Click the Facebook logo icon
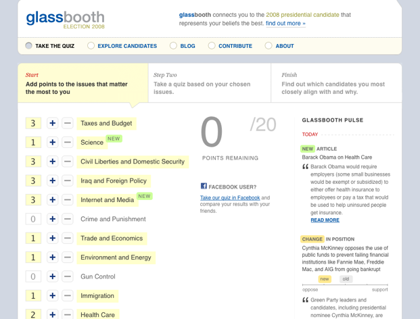The width and height of the screenshot is (420, 319). point(204,186)
